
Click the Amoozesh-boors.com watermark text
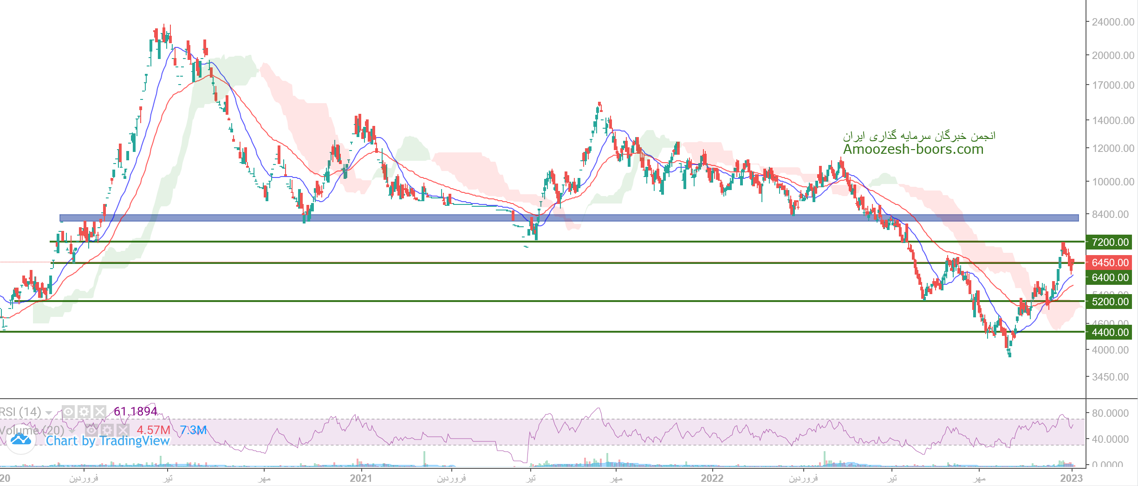pyautogui.click(x=913, y=149)
